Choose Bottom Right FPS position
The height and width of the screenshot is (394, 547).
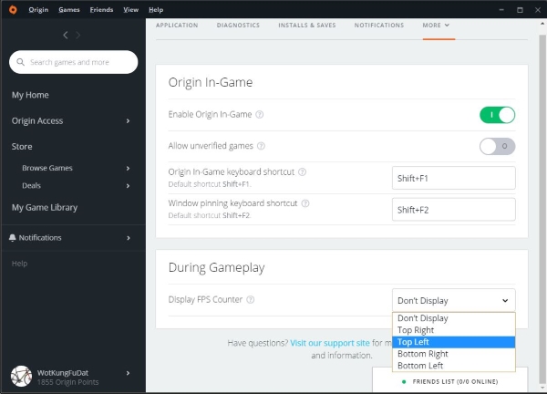(453, 354)
